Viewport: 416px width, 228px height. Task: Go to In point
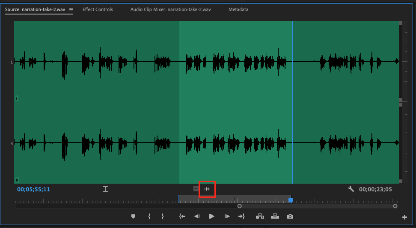point(182,216)
